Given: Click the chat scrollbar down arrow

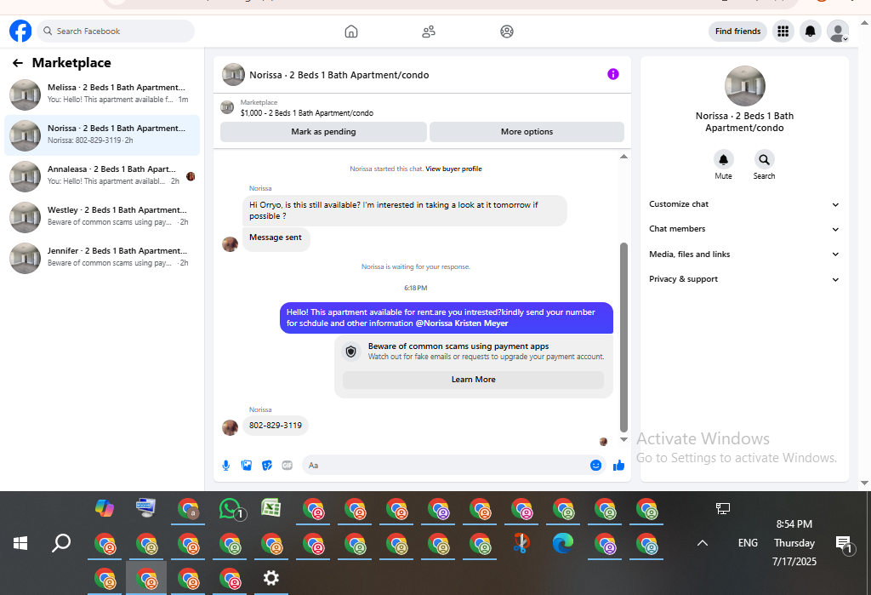Looking at the screenshot, I should pyautogui.click(x=623, y=439).
